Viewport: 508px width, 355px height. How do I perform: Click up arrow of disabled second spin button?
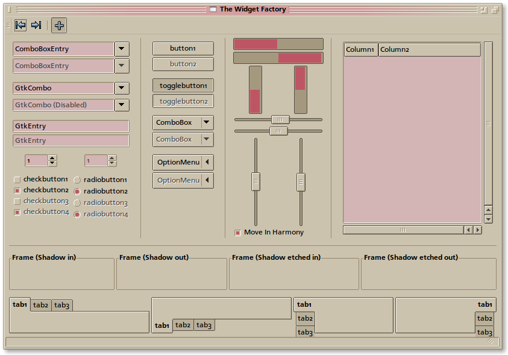pos(111,158)
